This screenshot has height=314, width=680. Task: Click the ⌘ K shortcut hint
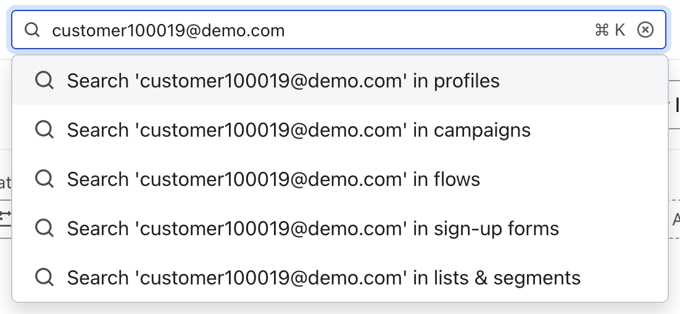coord(610,30)
